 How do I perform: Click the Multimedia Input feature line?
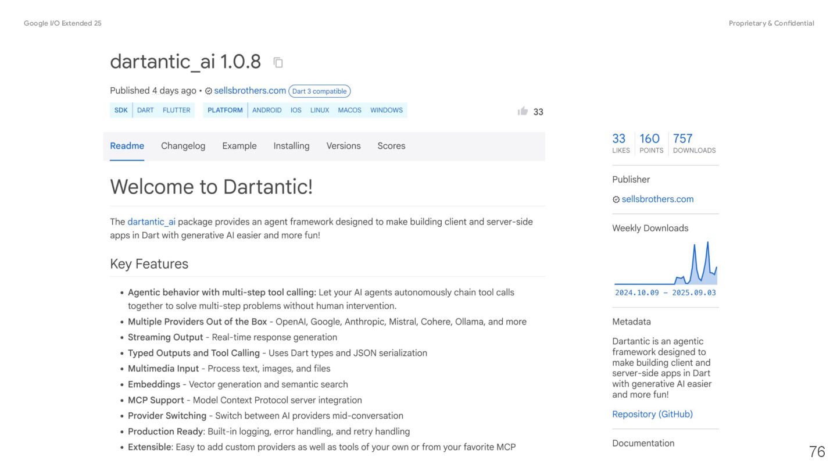pos(229,369)
